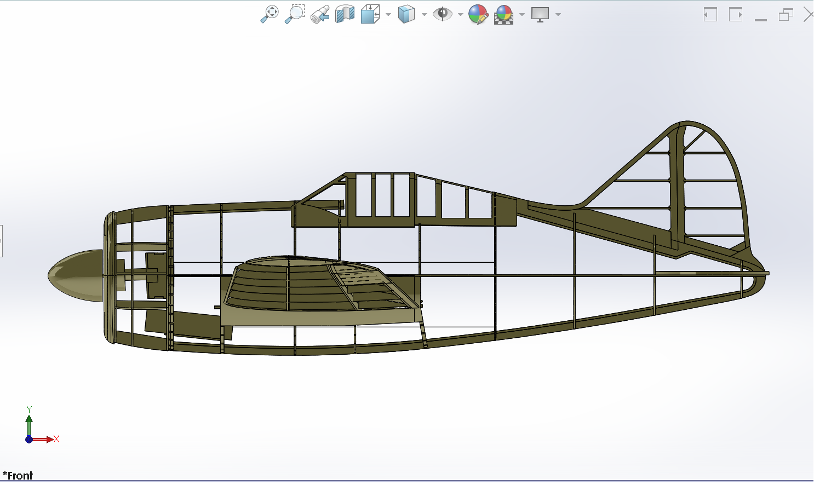This screenshot has width=814, height=485.
Task: Close the document window
Action: point(809,15)
